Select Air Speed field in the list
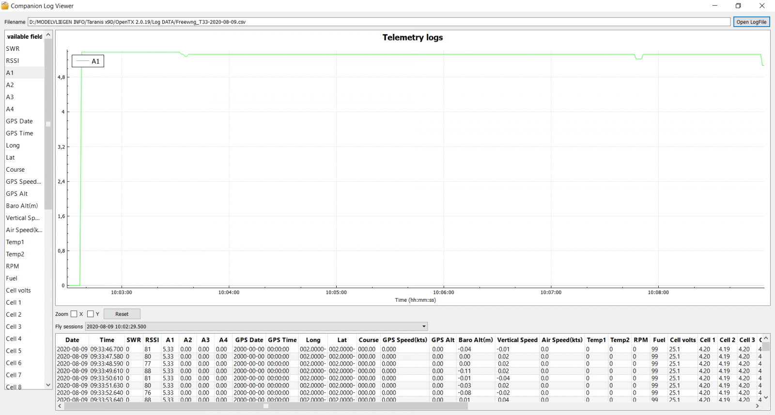775x415 pixels. pos(25,230)
